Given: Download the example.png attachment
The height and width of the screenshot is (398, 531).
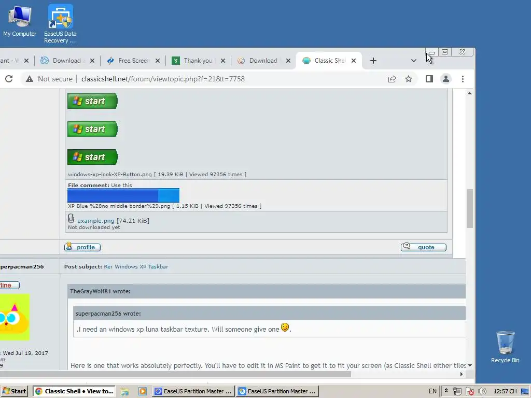Looking at the screenshot, I should coord(96,221).
